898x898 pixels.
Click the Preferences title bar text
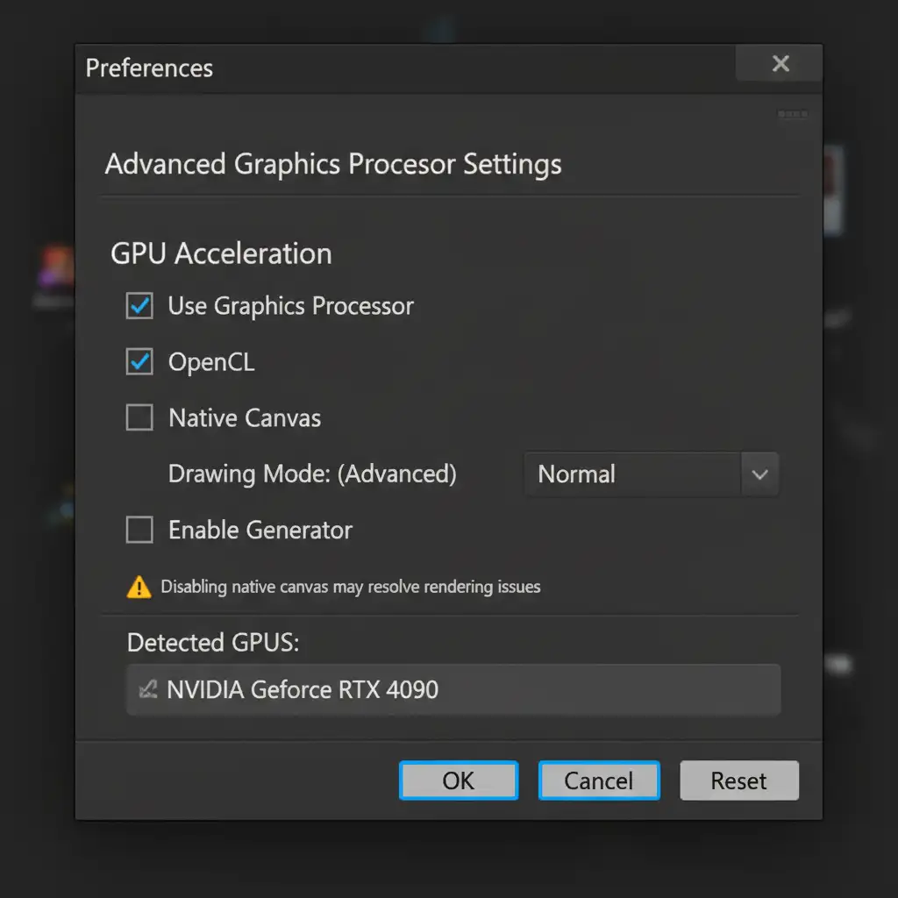(149, 68)
